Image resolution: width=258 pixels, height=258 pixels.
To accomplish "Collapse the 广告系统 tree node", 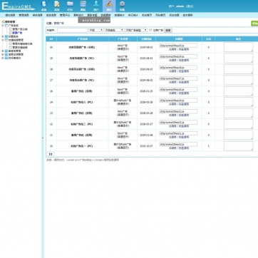I will pyautogui.click(x=3, y=25).
